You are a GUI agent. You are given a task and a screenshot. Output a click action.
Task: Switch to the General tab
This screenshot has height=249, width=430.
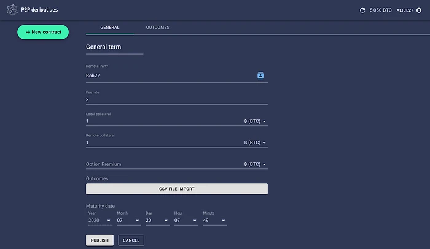click(109, 28)
